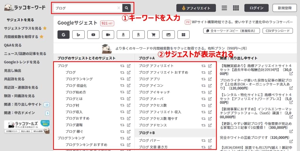Screen dimensions: 300x151
Task: Click the keyword ブログおすすめ
Action: [77, 118]
